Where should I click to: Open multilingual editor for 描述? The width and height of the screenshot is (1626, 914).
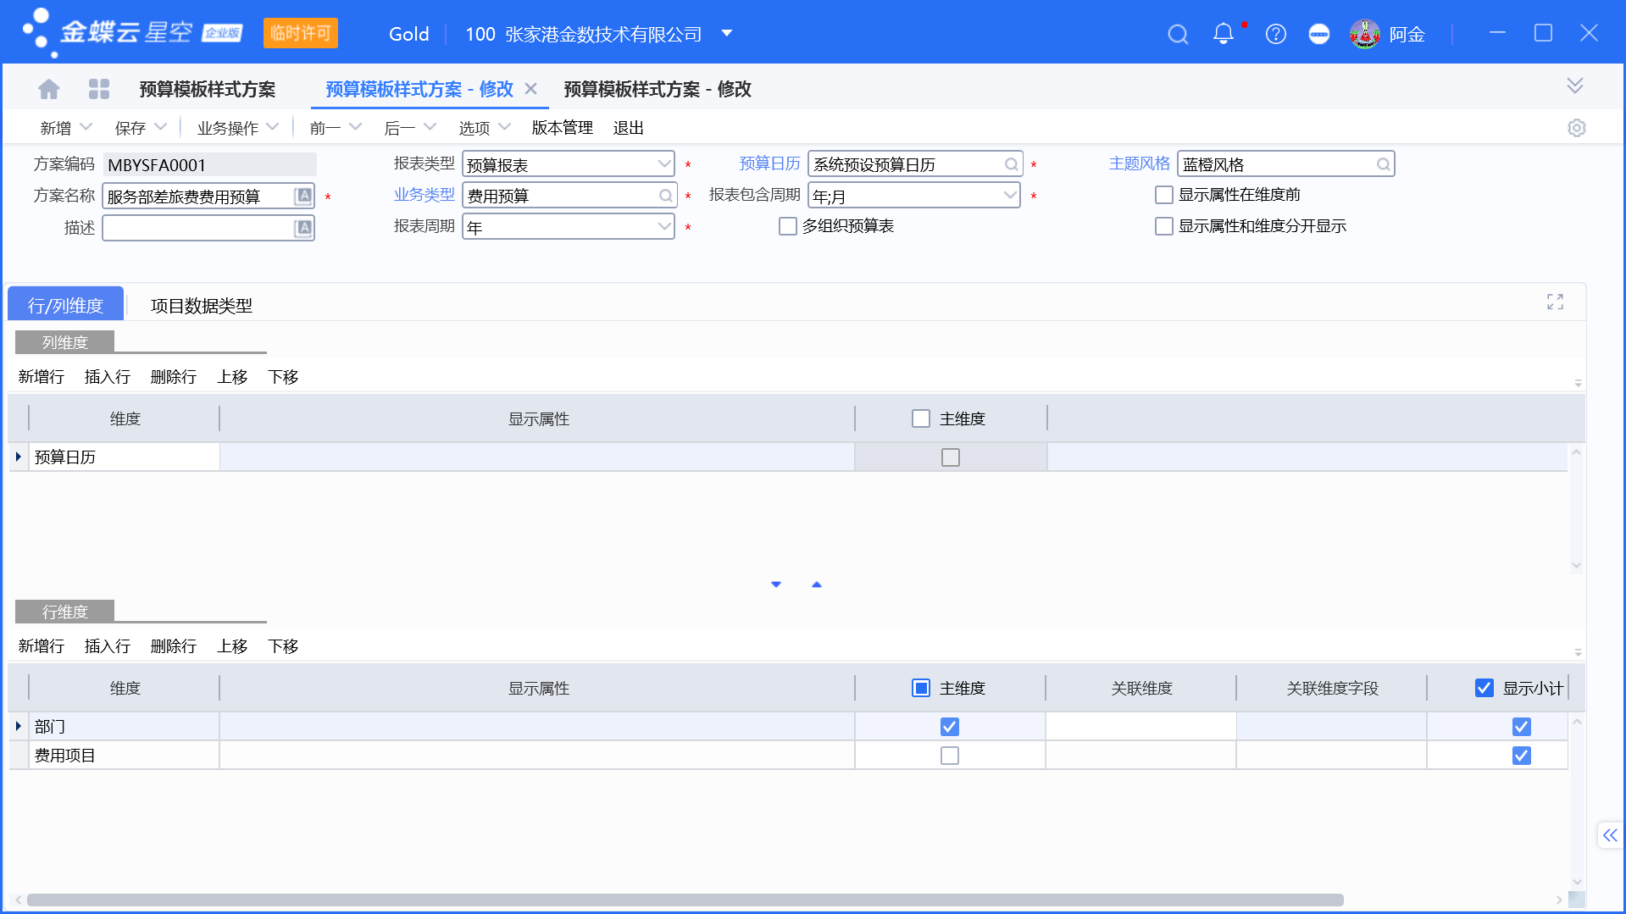303,228
